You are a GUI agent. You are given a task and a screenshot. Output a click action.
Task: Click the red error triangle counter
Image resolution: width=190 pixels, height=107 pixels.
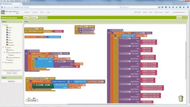34,98
